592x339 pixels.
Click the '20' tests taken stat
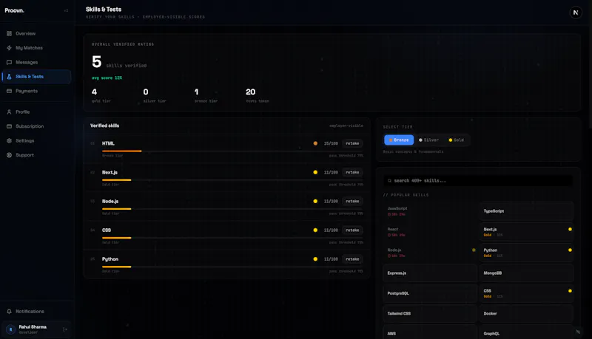[251, 92]
